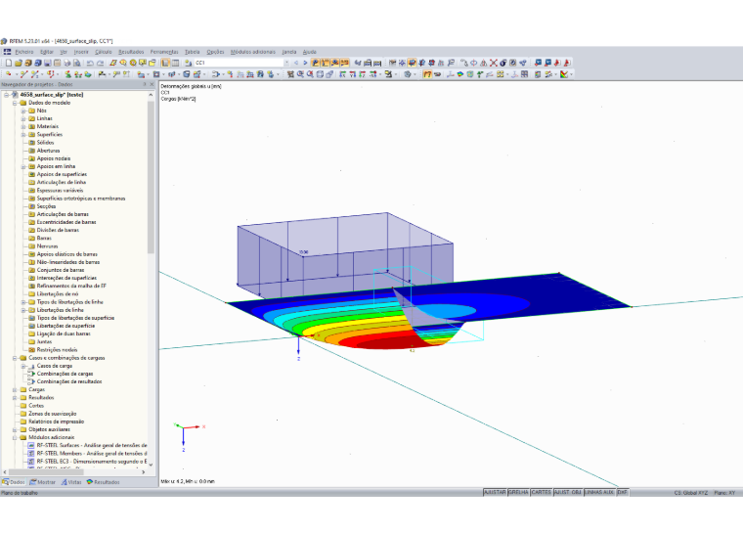The height and width of the screenshot is (533, 743).
Task: Expand the Casos de carga node
Action: [23, 366]
